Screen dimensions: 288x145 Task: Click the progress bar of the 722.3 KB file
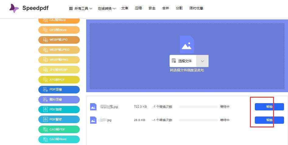pyautogui.click(x=198, y=107)
